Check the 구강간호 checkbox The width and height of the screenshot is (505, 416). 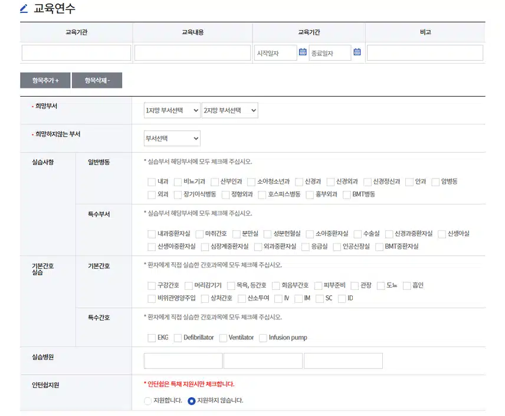152,286
